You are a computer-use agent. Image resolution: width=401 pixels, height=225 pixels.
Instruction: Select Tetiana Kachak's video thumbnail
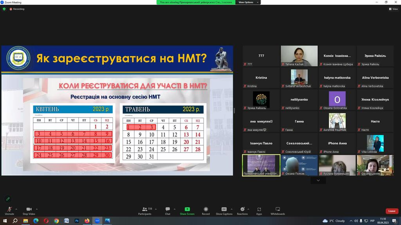pos(299,56)
